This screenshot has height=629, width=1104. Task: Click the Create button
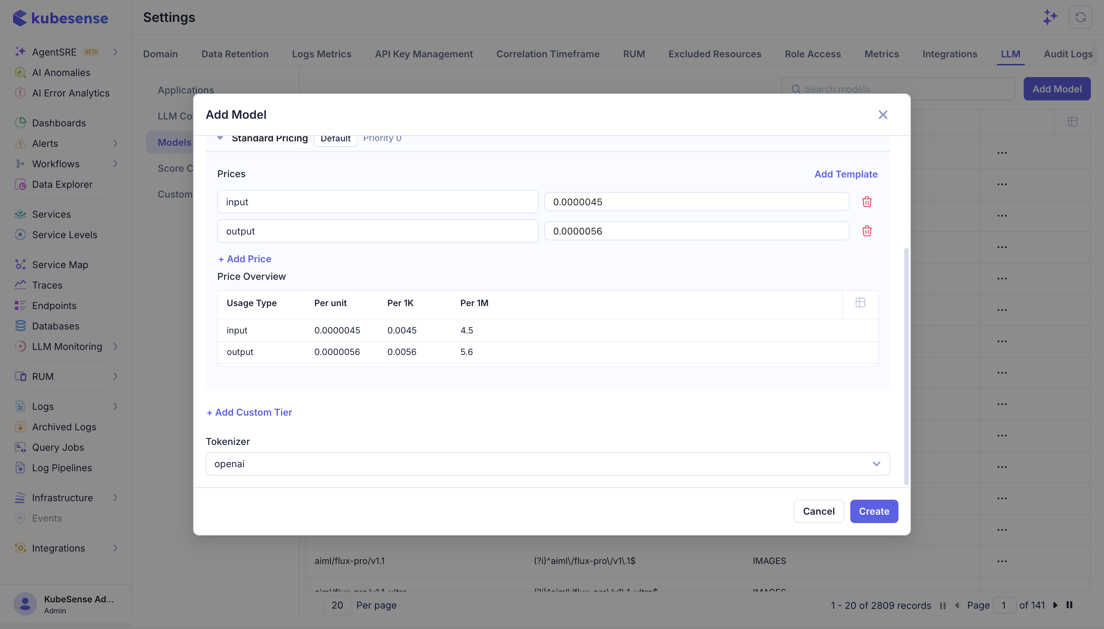click(x=874, y=511)
